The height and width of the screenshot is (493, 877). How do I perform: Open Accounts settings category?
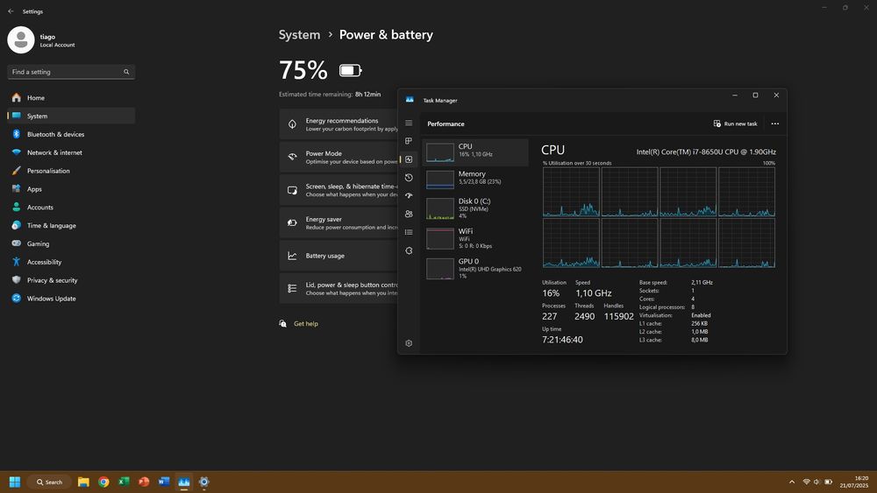click(x=71, y=208)
